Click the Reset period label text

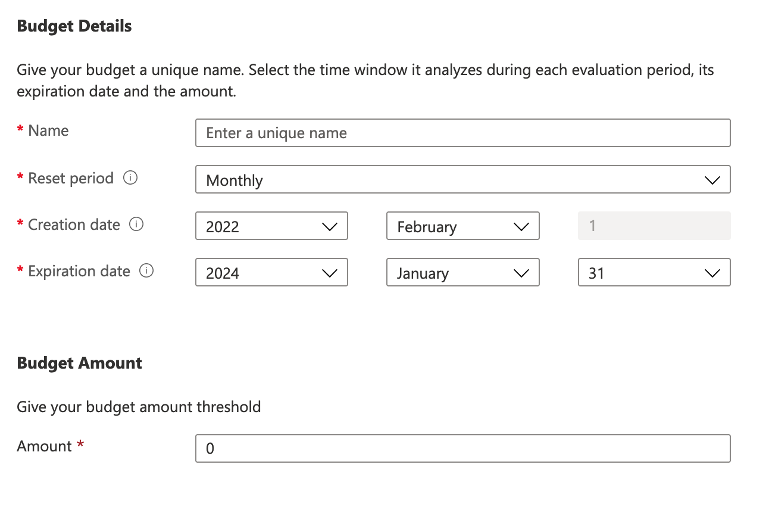tap(71, 178)
